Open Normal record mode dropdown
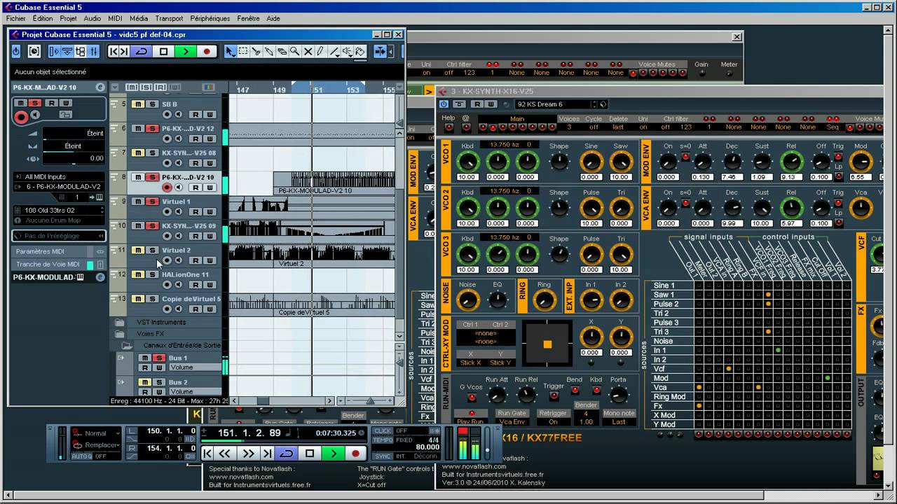The height and width of the screenshot is (504, 897). [96, 433]
